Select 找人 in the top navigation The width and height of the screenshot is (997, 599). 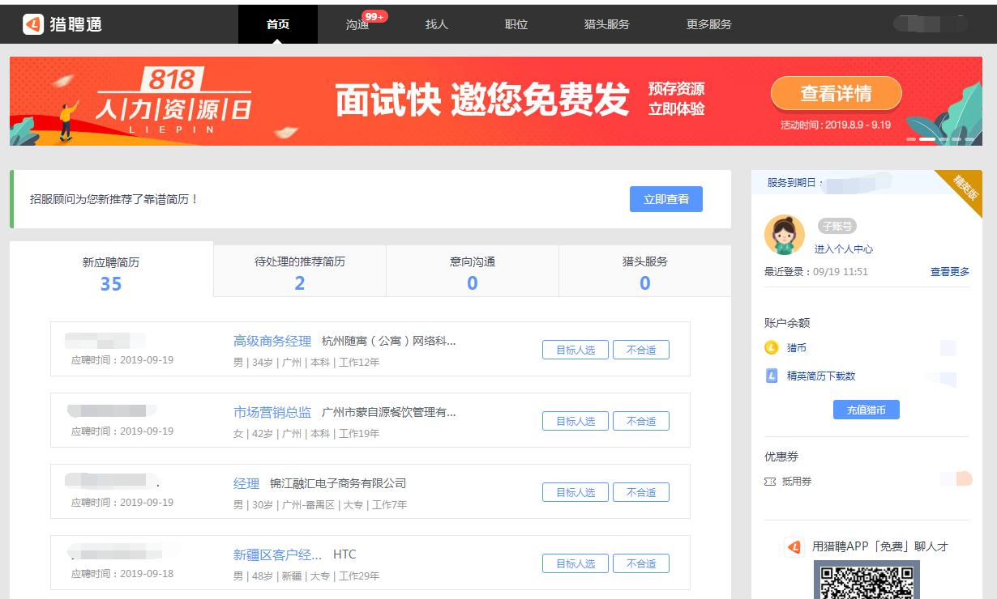tap(437, 24)
